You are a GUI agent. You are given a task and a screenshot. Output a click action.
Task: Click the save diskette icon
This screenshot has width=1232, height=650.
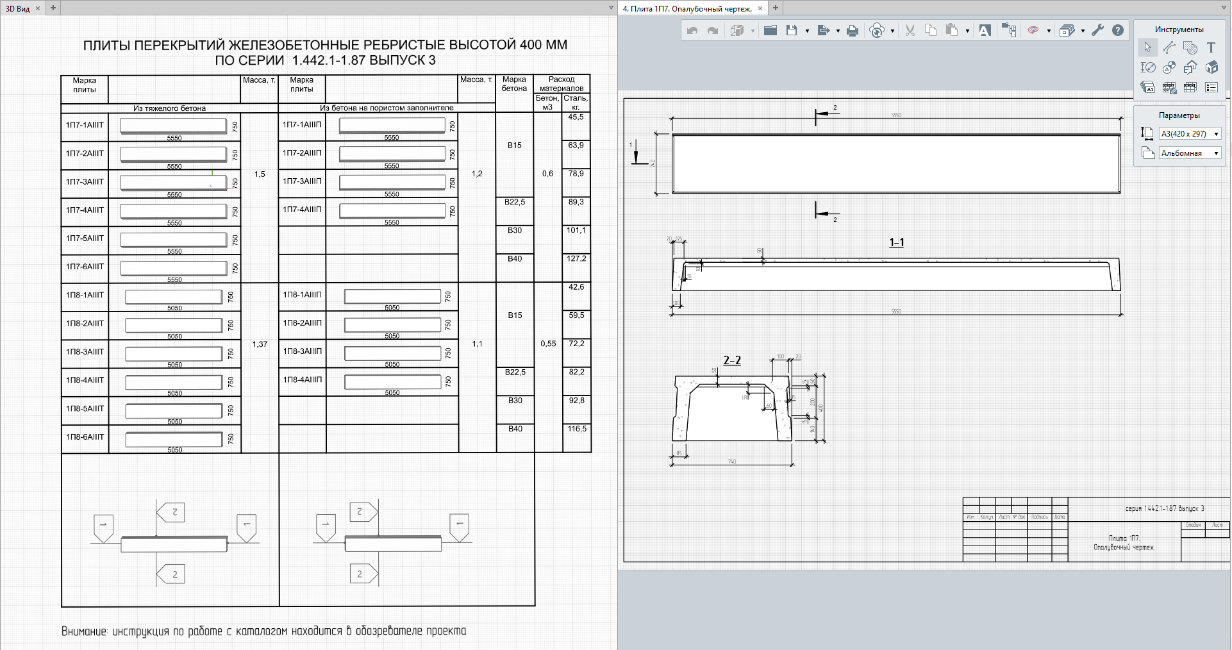(792, 30)
